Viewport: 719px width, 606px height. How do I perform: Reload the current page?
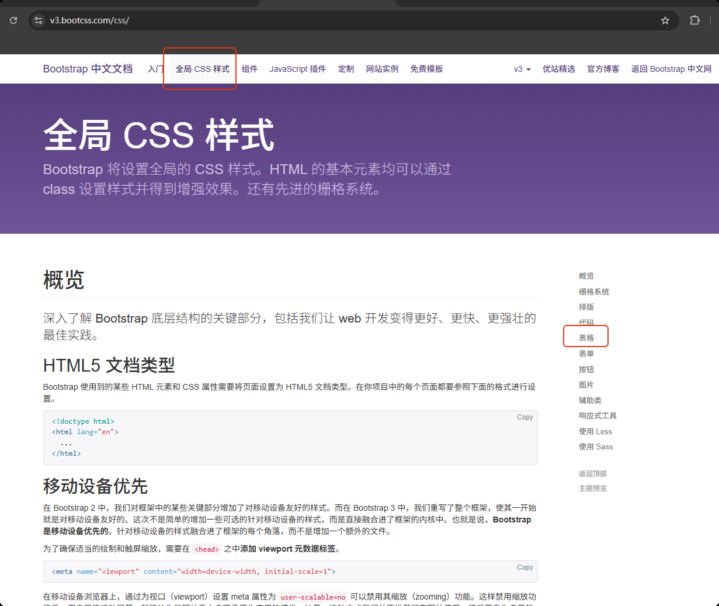(x=13, y=20)
